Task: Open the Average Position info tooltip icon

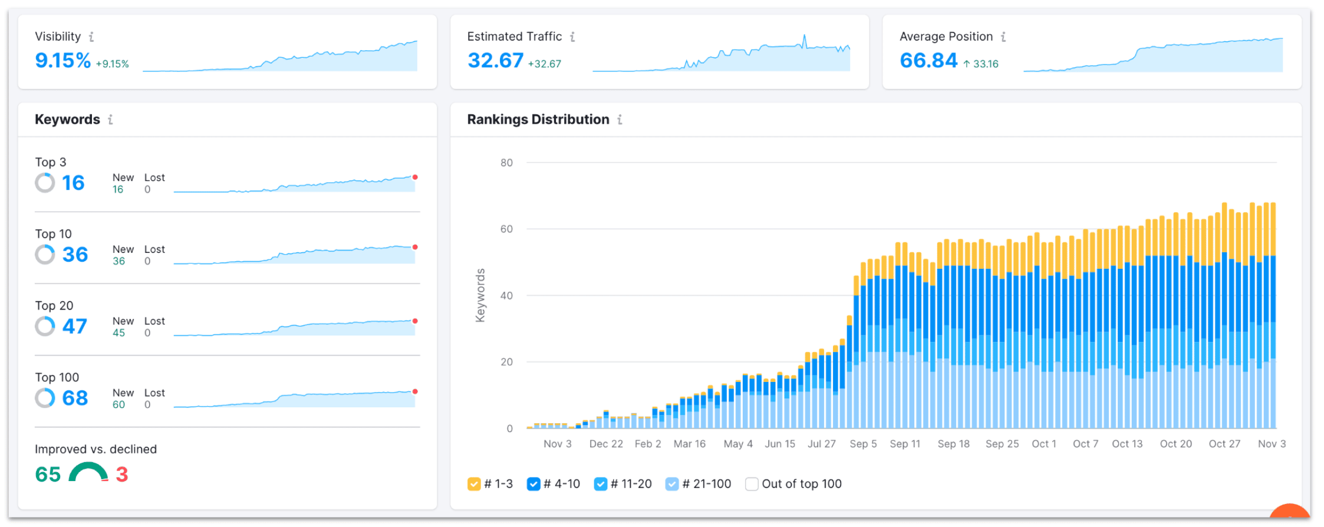Action: coord(1003,37)
